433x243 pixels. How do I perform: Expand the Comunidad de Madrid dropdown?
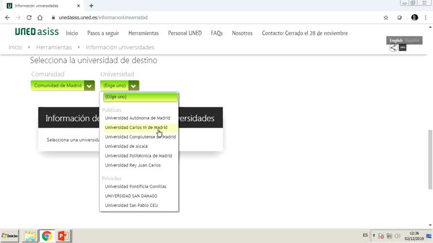(63, 85)
